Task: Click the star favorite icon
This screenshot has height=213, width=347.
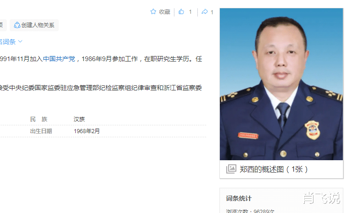Action: pos(153,11)
